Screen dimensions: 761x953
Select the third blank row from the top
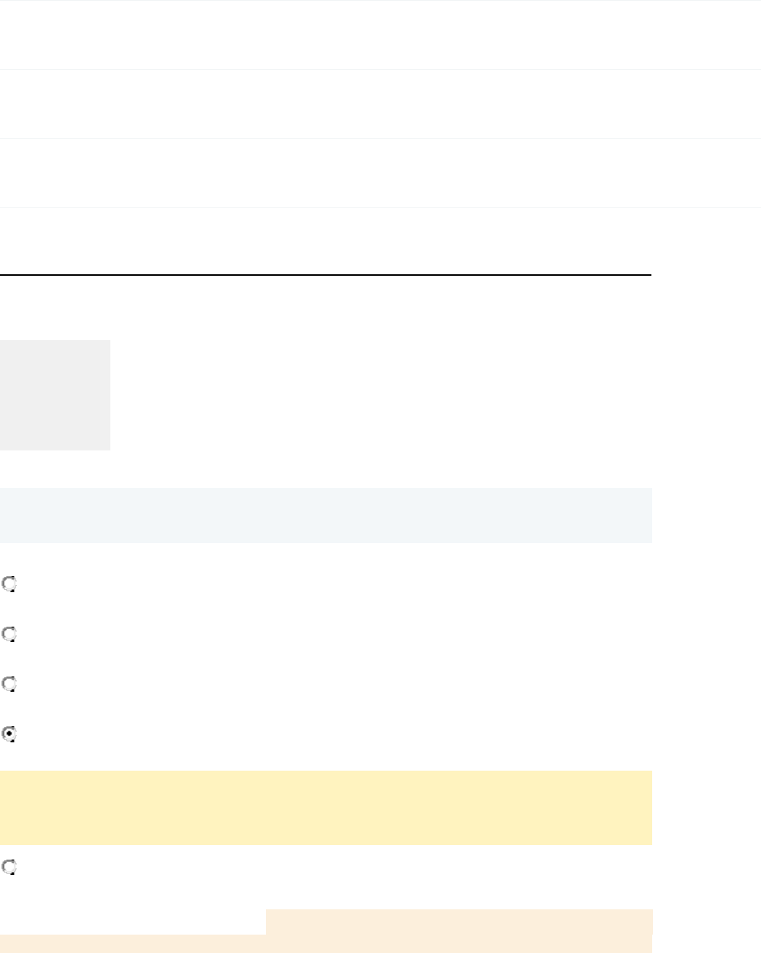point(380,172)
